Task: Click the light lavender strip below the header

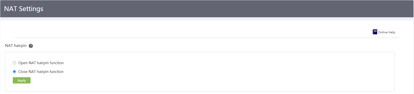Action: (x=207, y=19)
